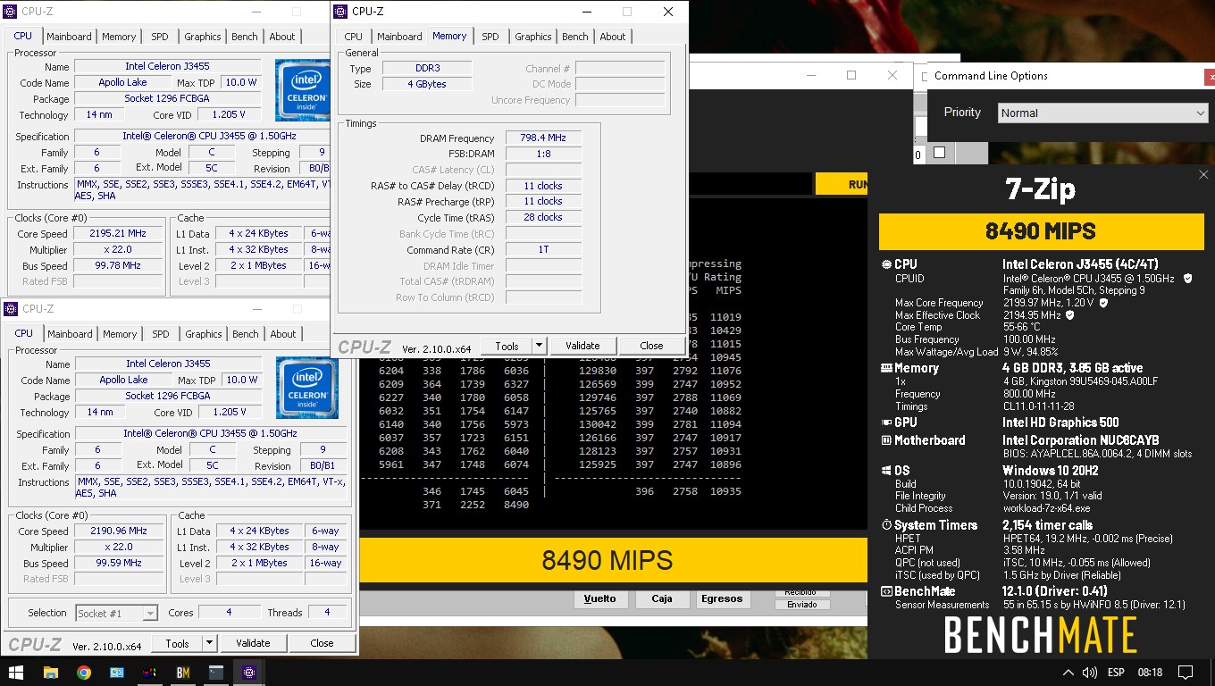1215x686 pixels.
Task: Click Close button in Socket #1 CPU-Z window
Action: (x=323, y=643)
